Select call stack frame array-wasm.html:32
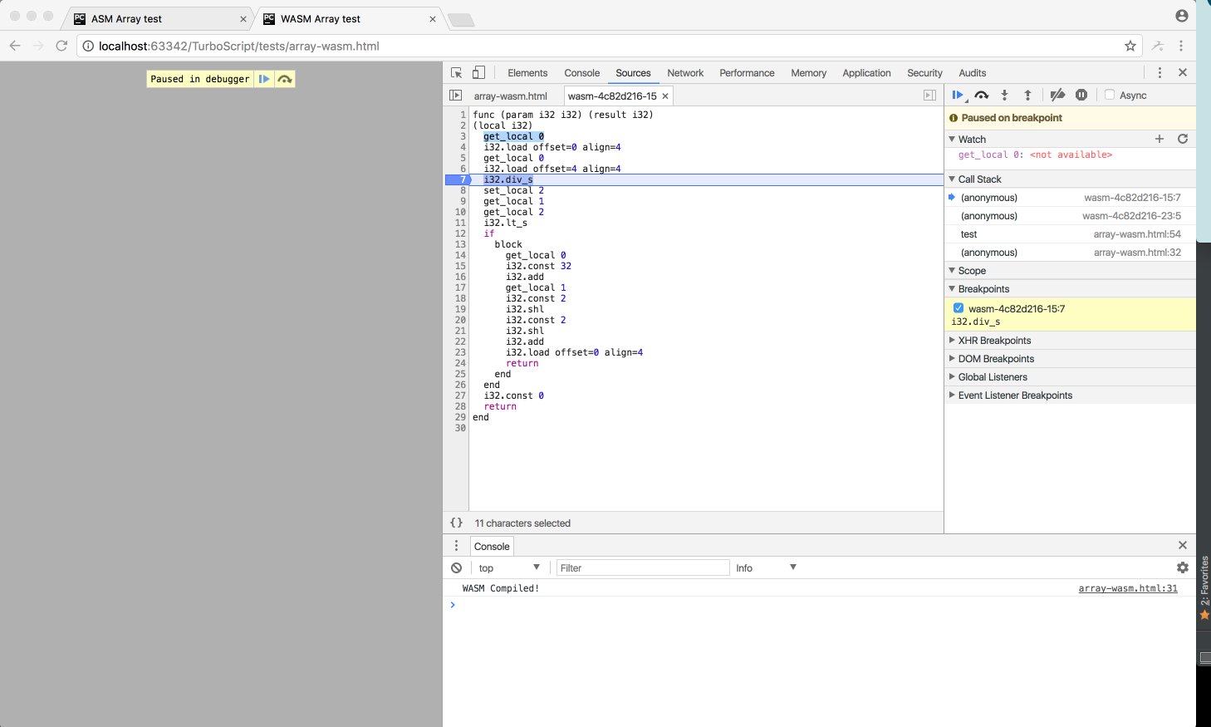This screenshot has width=1211, height=727. click(1071, 253)
